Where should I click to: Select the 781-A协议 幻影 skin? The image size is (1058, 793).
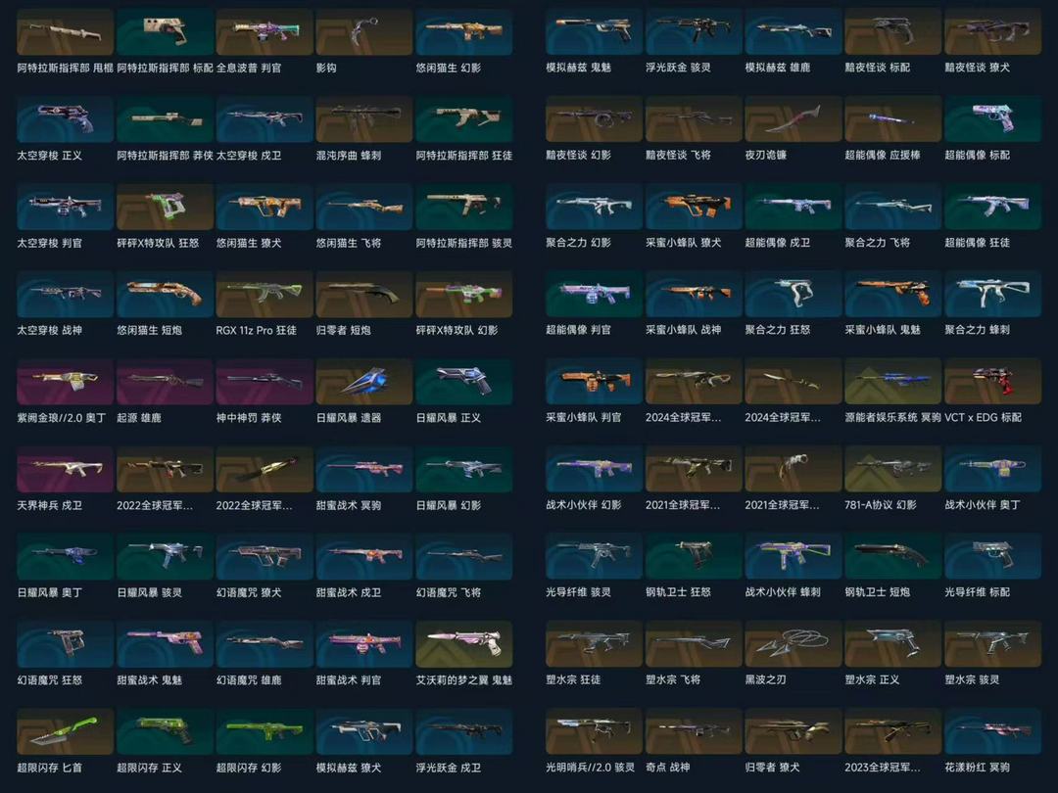tap(892, 469)
